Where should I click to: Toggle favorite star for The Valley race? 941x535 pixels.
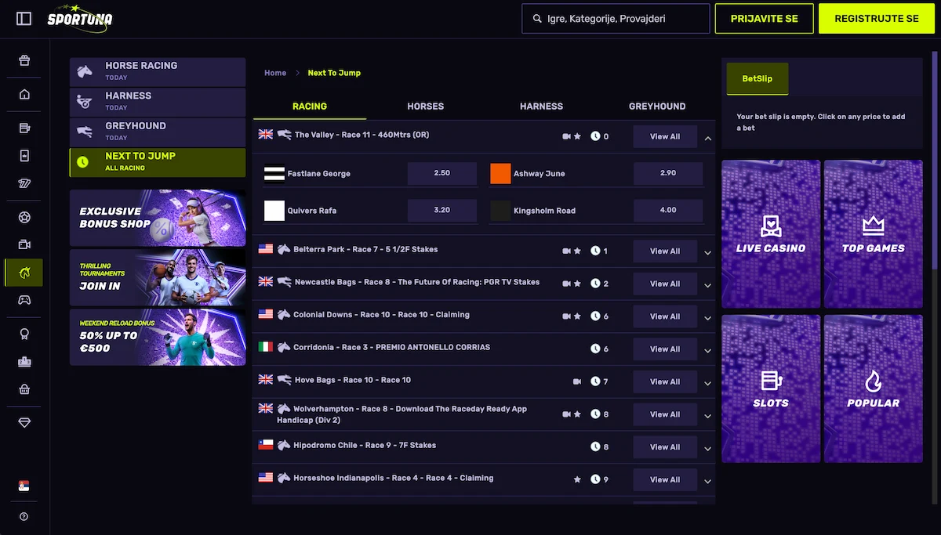(578, 136)
